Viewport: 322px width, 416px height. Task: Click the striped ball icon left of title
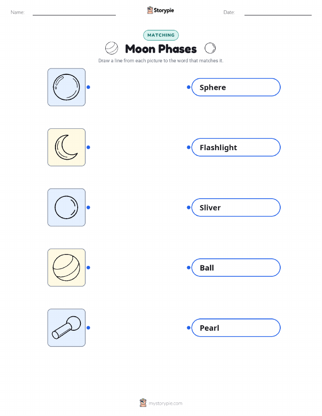click(x=112, y=48)
